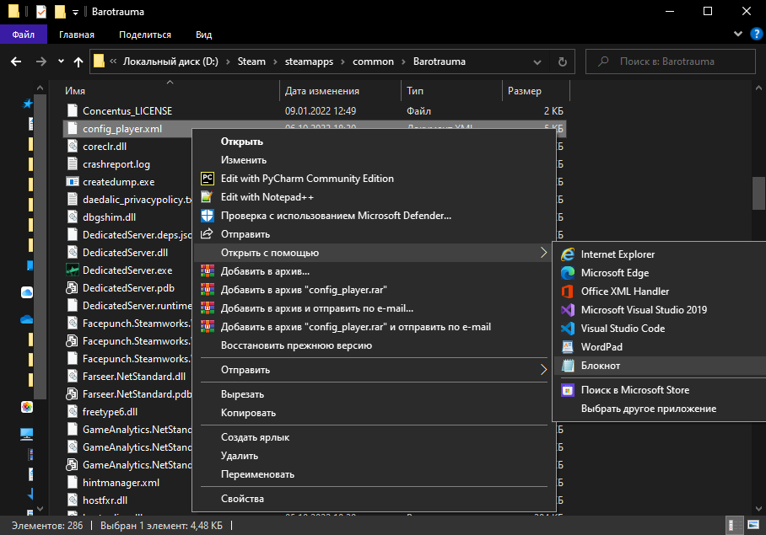Sort by the Дата изменения column header
The height and width of the screenshot is (535, 766).
coord(340,91)
